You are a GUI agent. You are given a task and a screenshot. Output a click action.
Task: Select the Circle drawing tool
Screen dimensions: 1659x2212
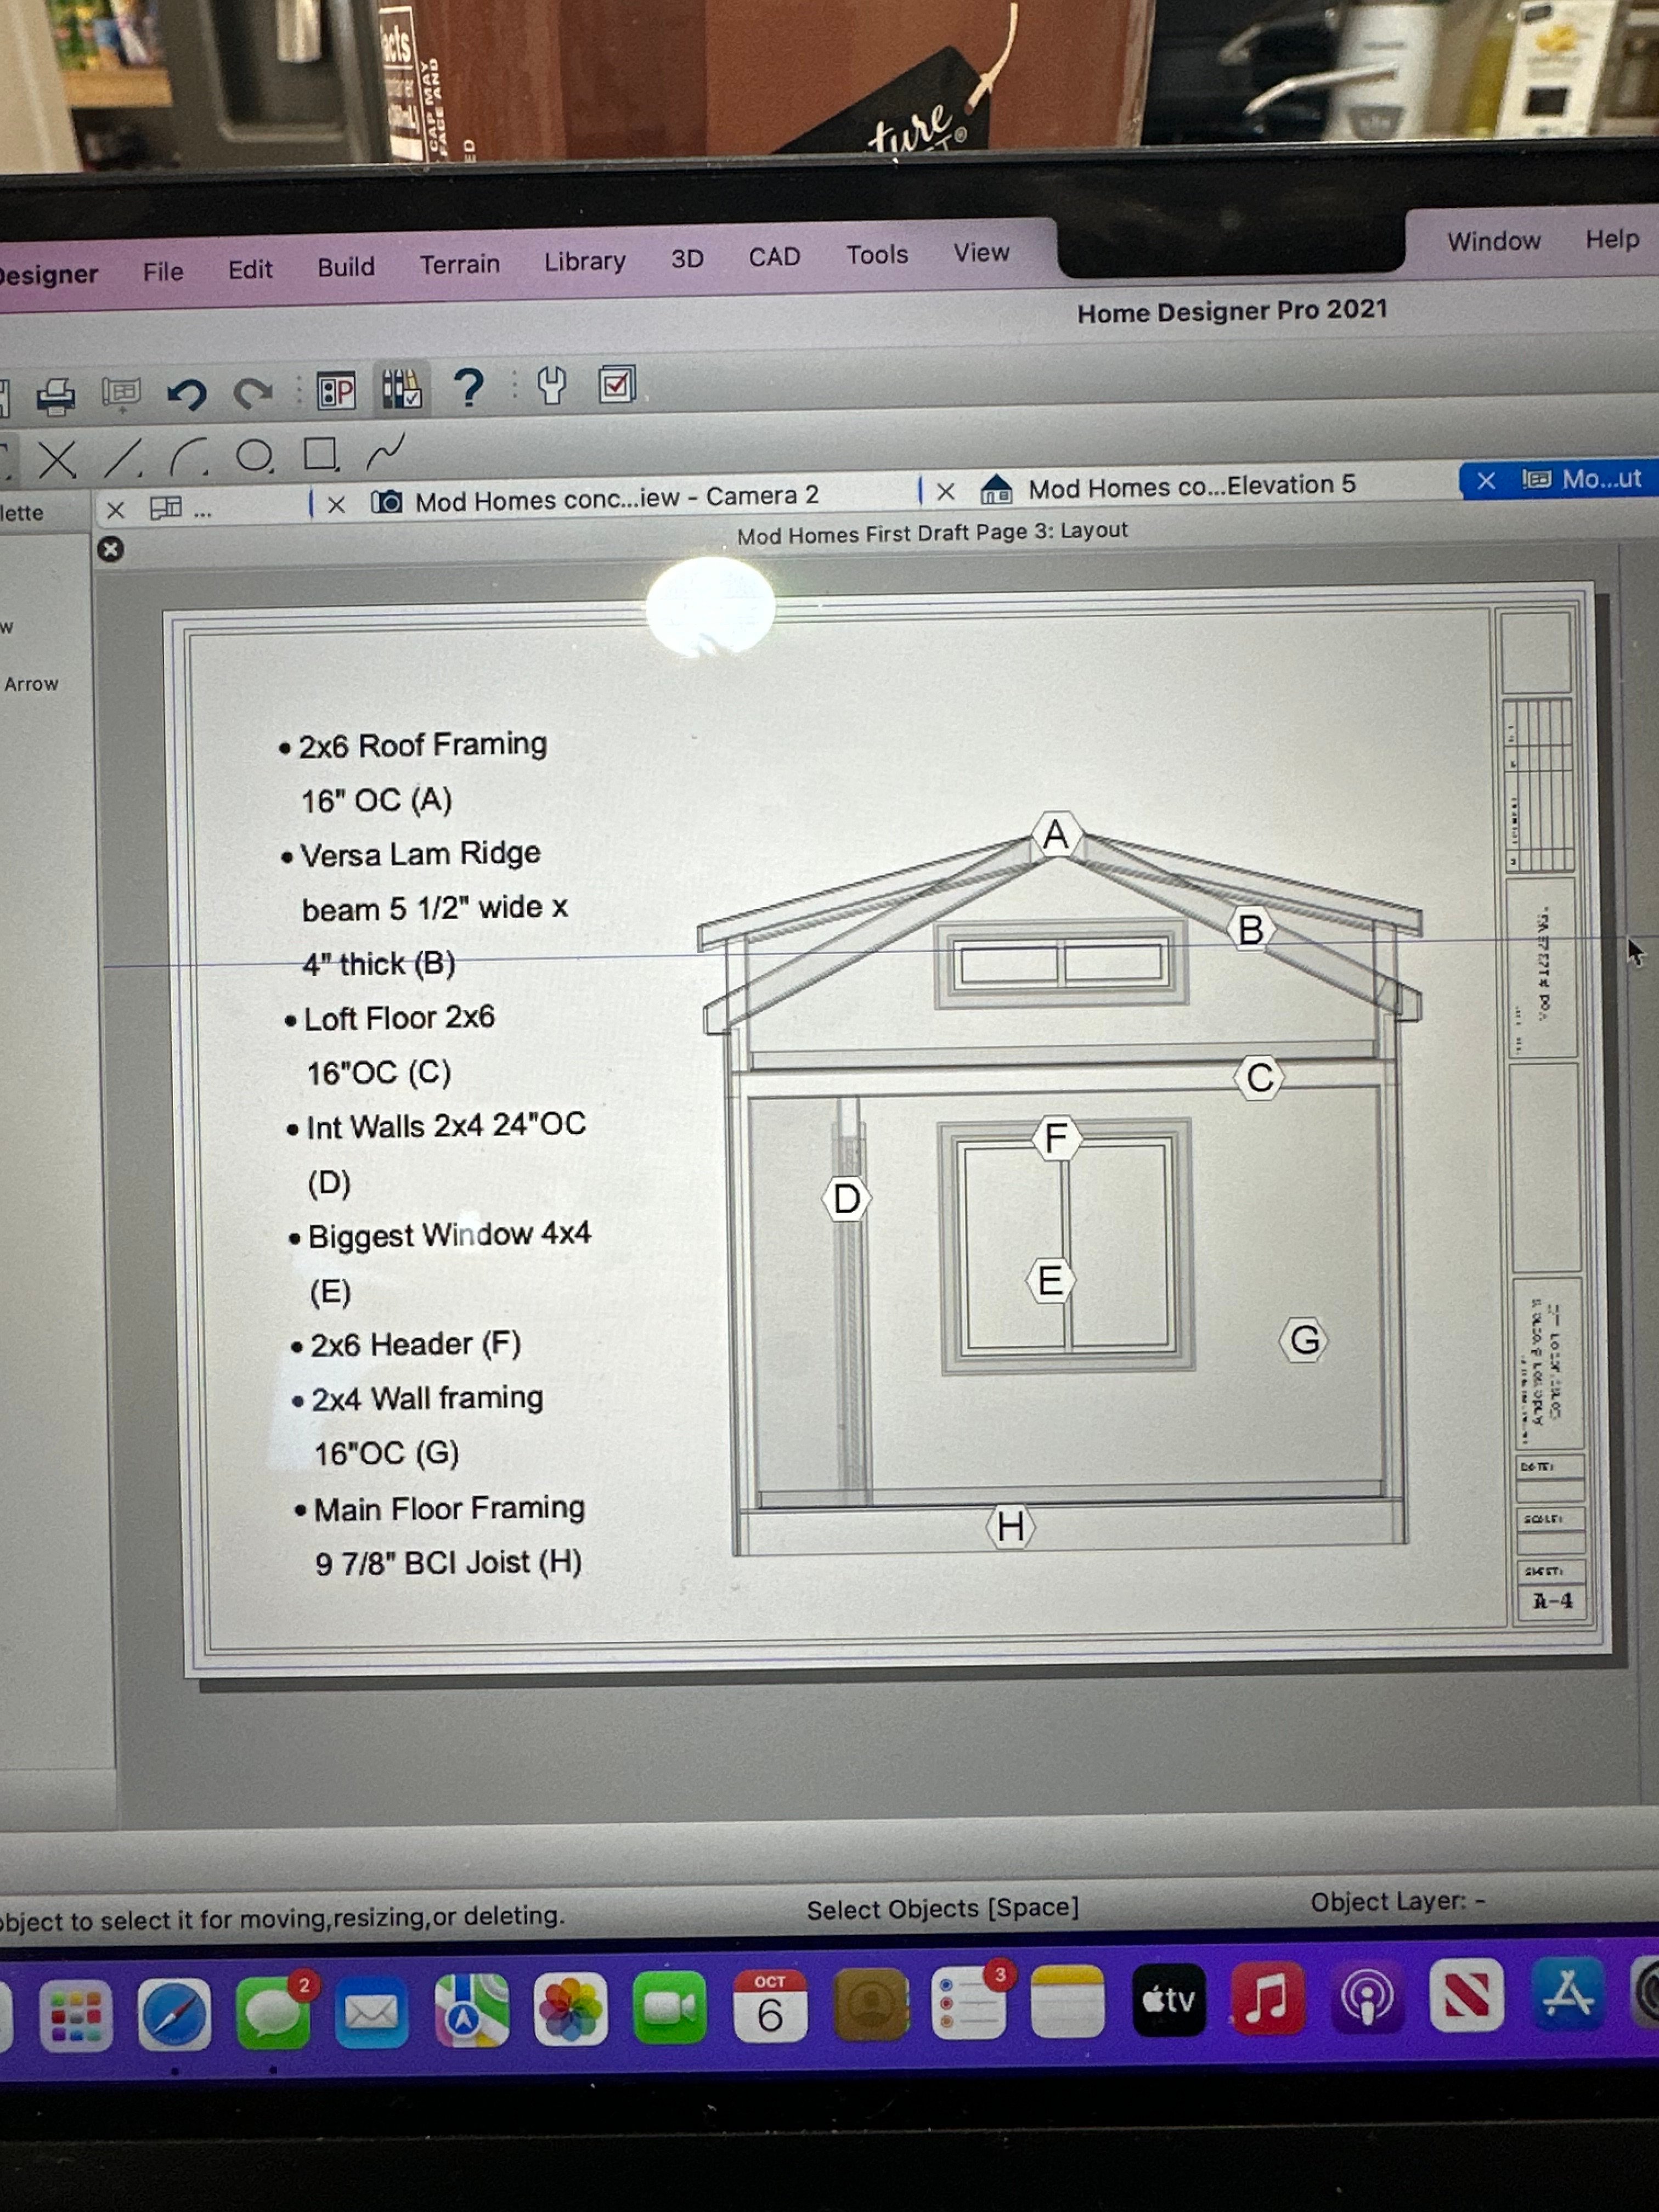click(x=254, y=456)
